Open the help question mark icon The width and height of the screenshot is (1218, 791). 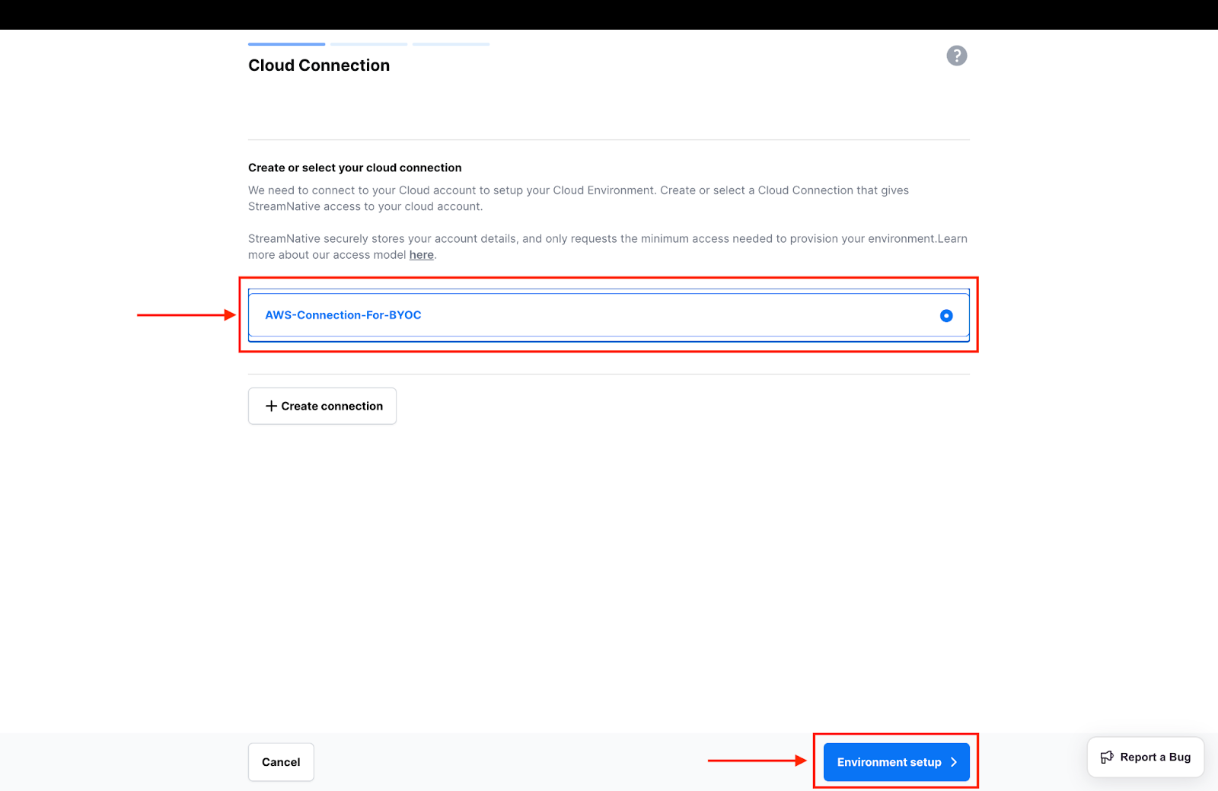point(956,56)
